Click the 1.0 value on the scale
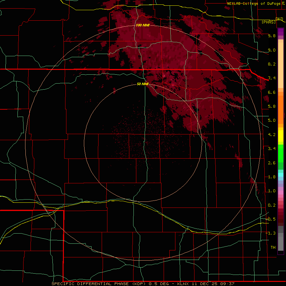 click(272, 191)
